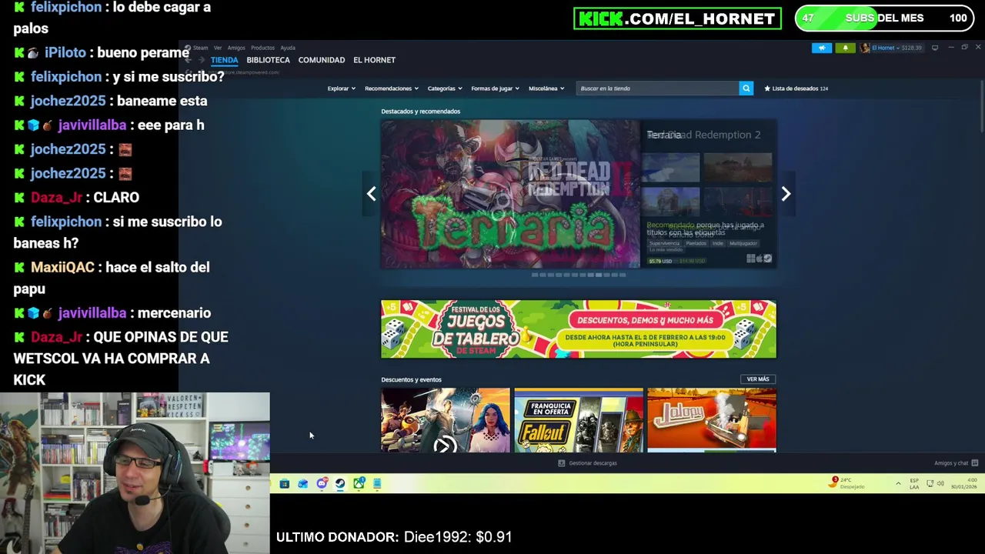The width and height of the screenshot is (985, 554).
Task: Open El Hornet account balance dropdown
Action: 897,48
